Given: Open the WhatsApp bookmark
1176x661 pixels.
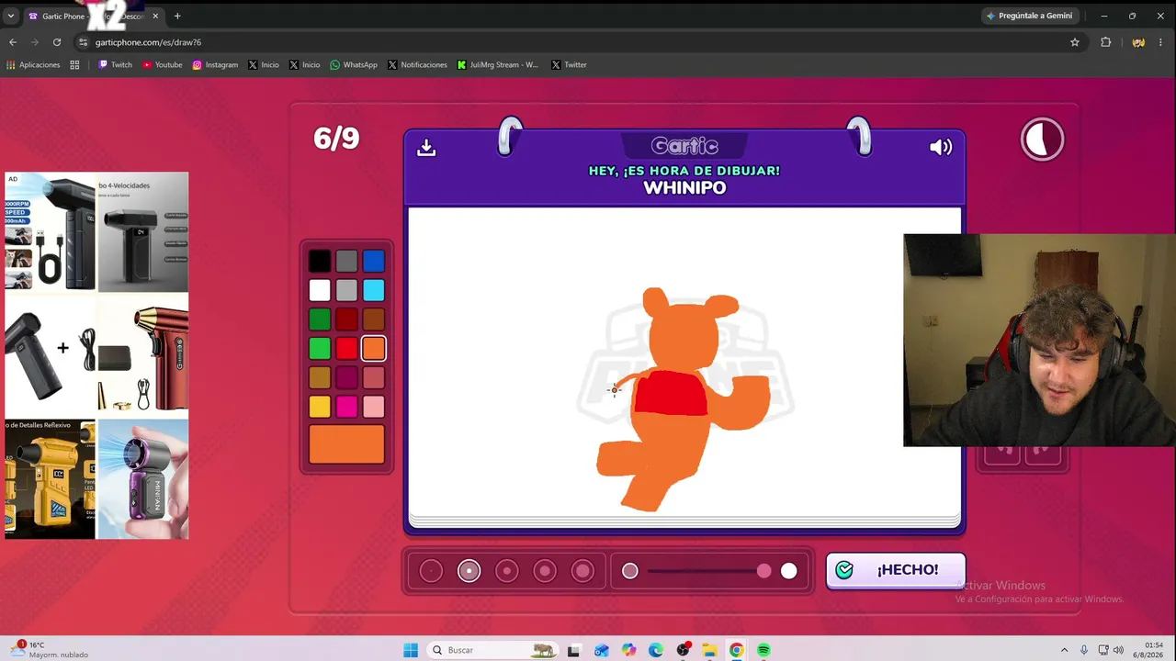Looking at the screenshot, I should (354, 65).
